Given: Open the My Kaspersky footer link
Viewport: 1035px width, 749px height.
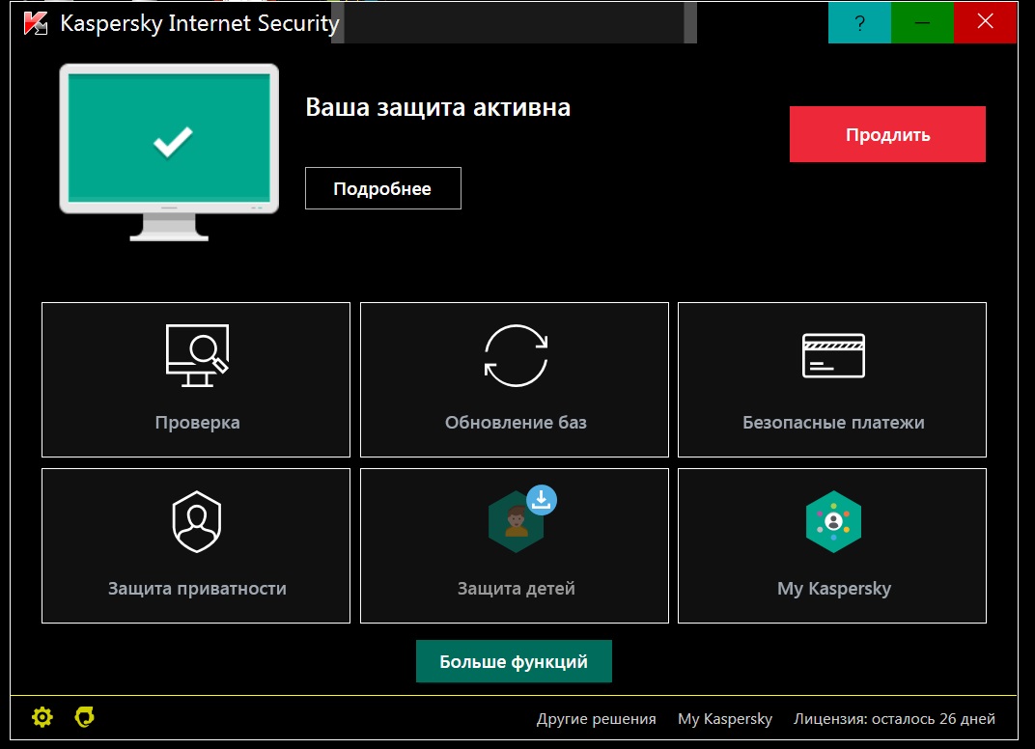Looking at the screenshot, I should pyautogui.click(x=725, y=719).
